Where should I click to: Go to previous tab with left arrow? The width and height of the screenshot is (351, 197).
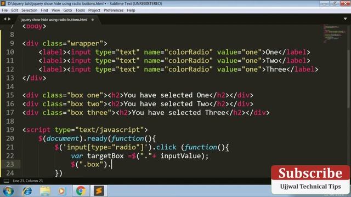coord(5,19)
